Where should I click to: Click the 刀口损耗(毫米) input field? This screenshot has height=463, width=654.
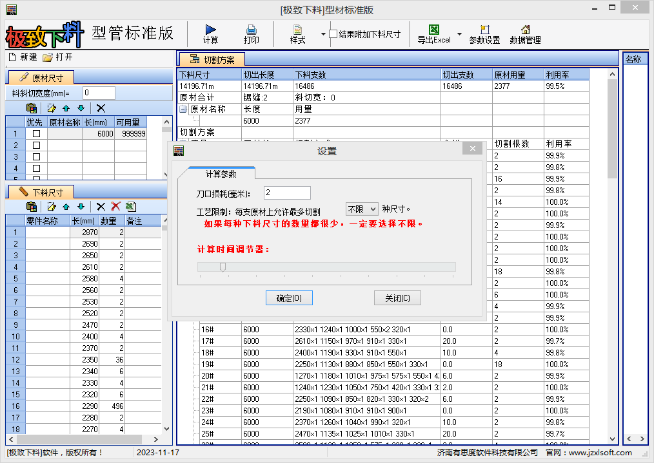coord(288,193)
